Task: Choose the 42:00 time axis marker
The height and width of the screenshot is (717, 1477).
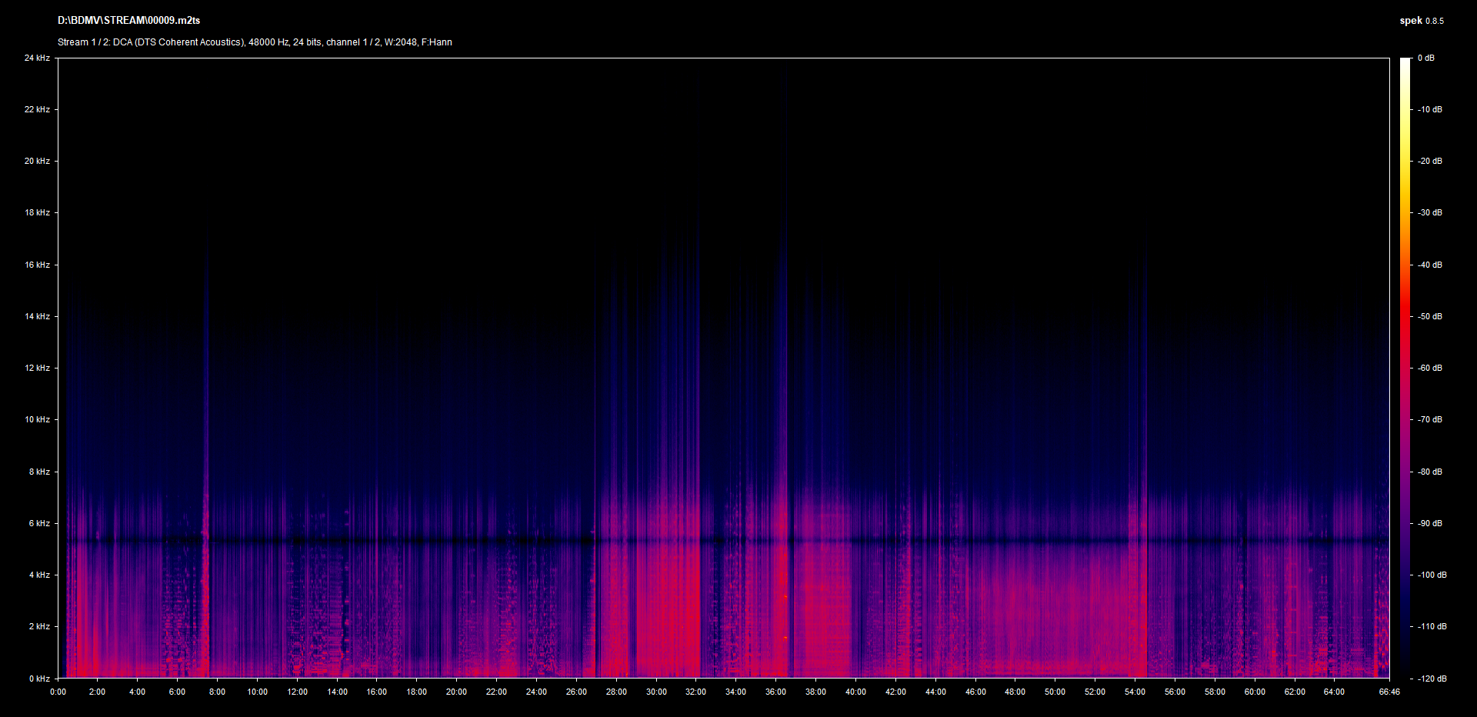Action: (x=895, y=692)
